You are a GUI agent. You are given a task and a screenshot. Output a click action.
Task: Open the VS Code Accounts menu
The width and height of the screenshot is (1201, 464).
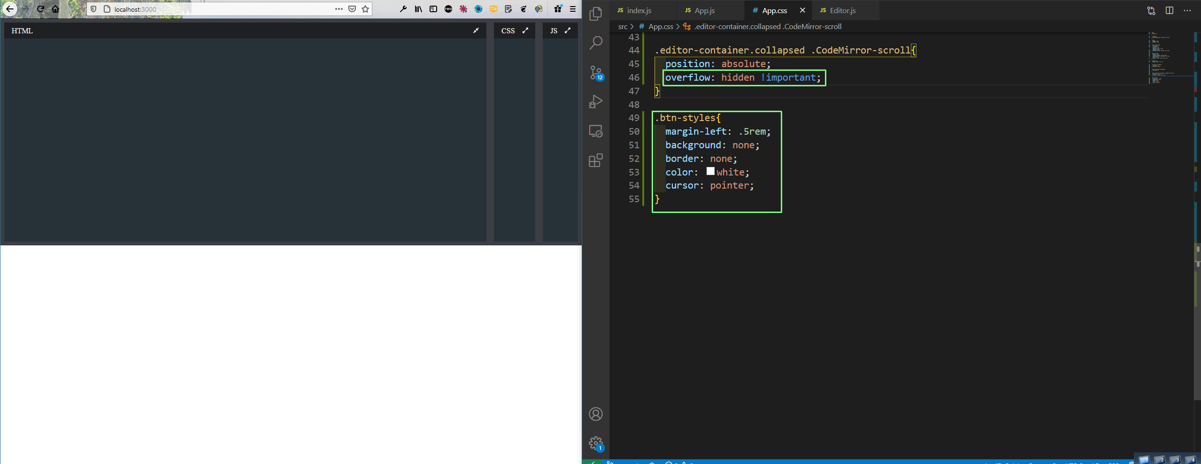tap(596, 414)
